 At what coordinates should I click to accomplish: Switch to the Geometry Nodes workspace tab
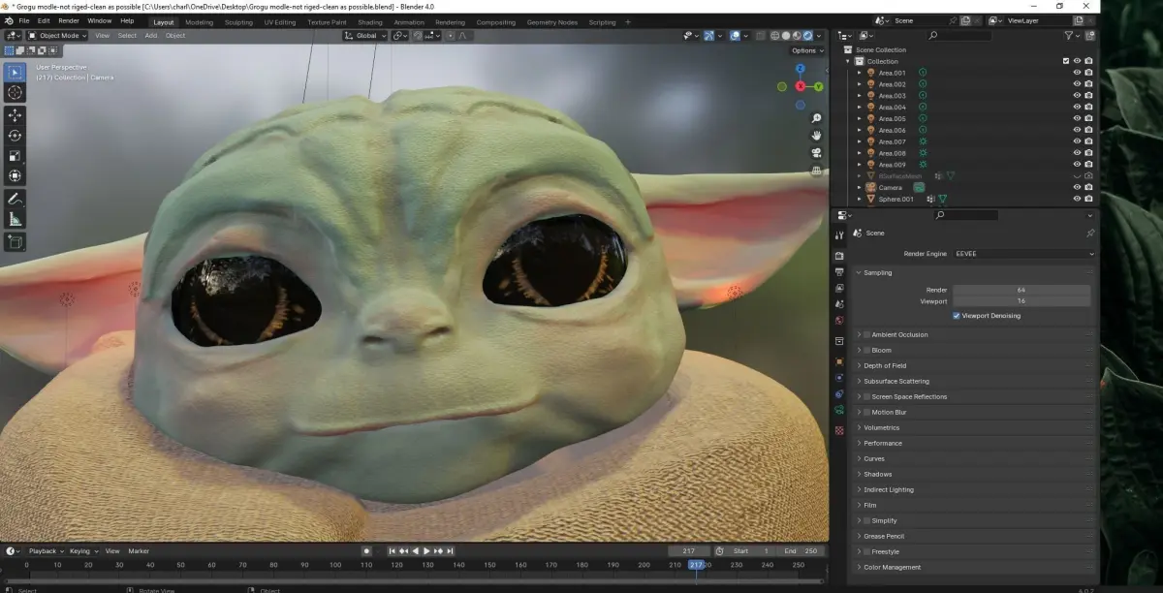[x=551, y=21]
